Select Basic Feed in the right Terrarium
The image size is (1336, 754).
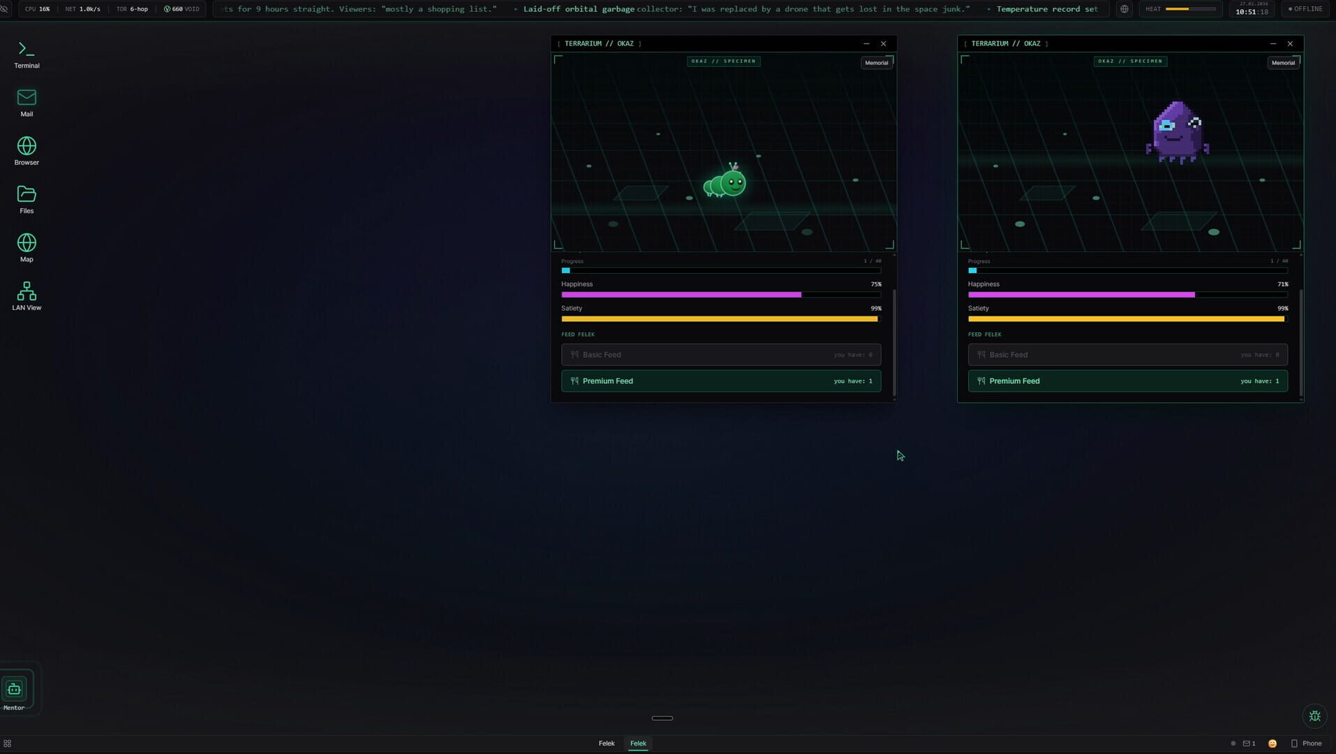(x=1127, y=355)
